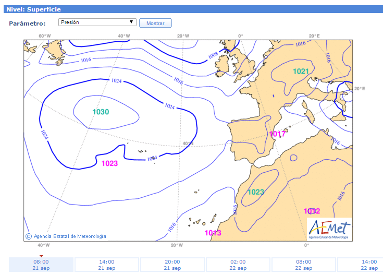Click the magenta 1017 label near Spain

277,134
